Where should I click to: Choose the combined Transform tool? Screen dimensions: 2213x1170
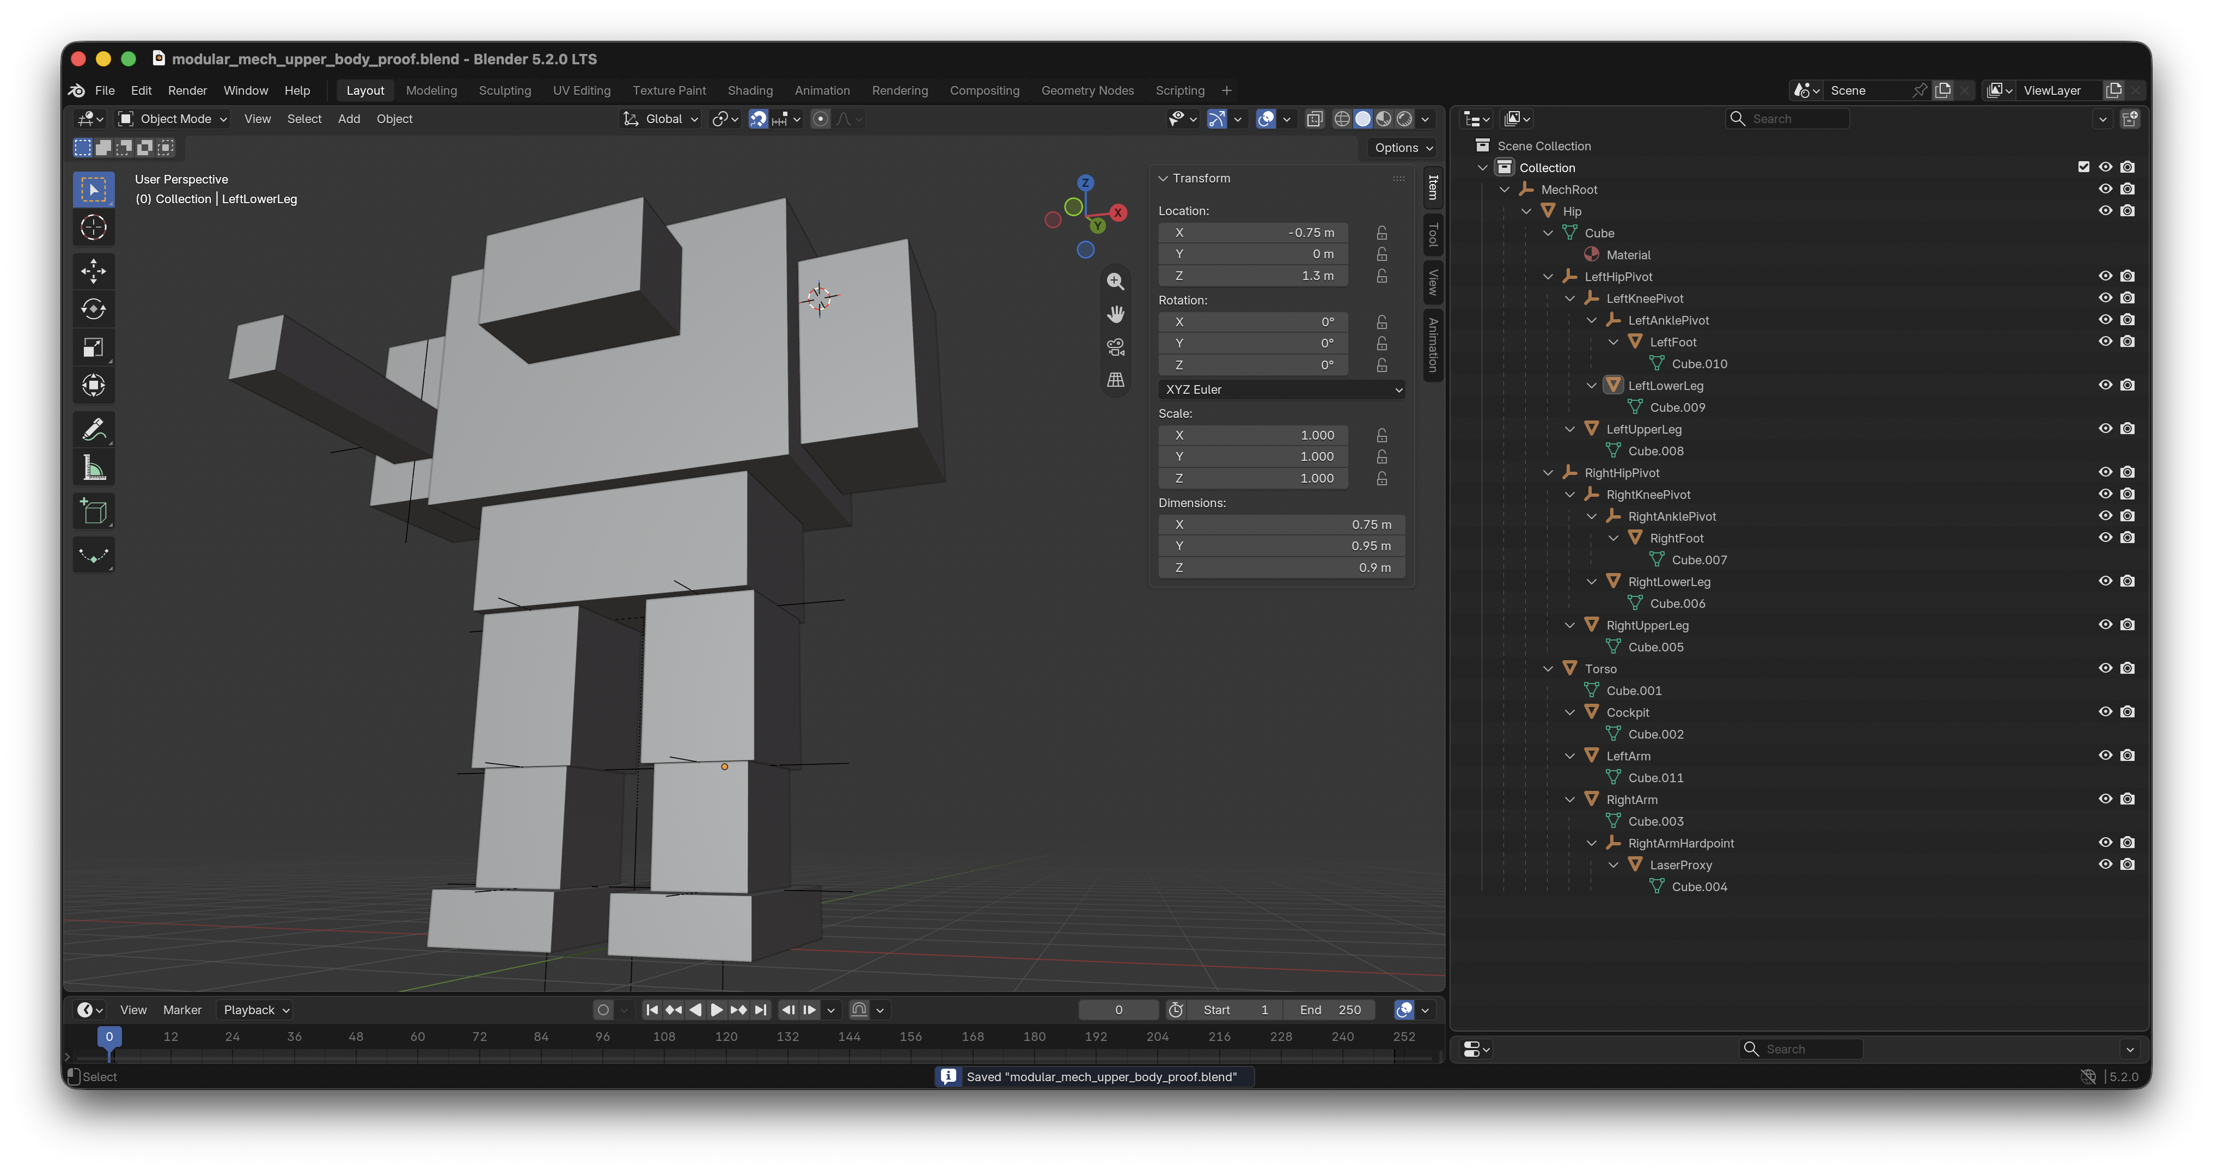(94, 385)
